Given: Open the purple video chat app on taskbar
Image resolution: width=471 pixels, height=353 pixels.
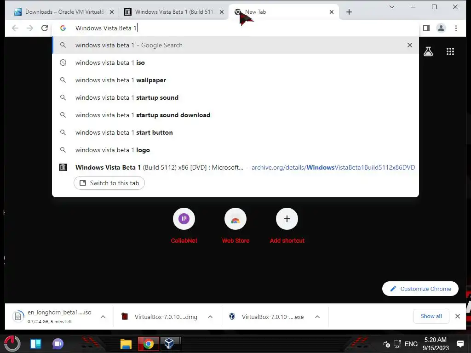Looking at the screenshot, I should [58, 344].
